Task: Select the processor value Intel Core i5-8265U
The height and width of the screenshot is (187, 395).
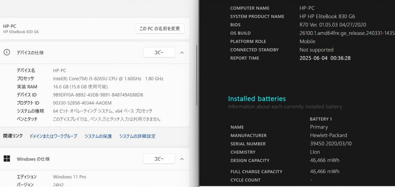Action: [108, 79]
